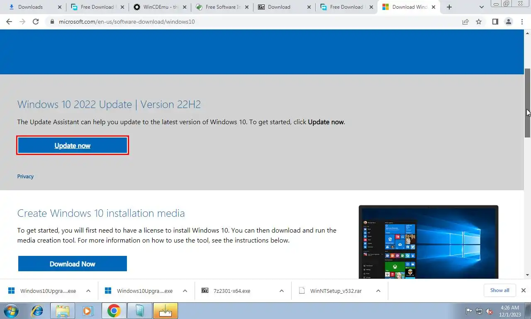View site information lock icon

52,22
